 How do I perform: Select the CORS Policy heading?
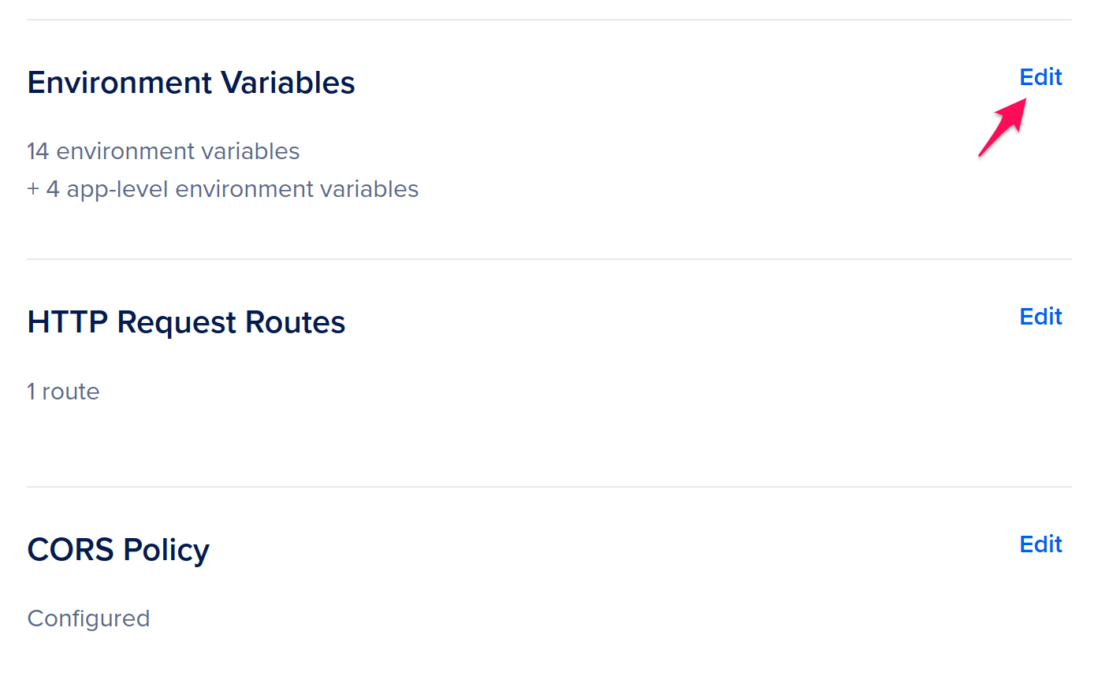click(x=118, y=550)
